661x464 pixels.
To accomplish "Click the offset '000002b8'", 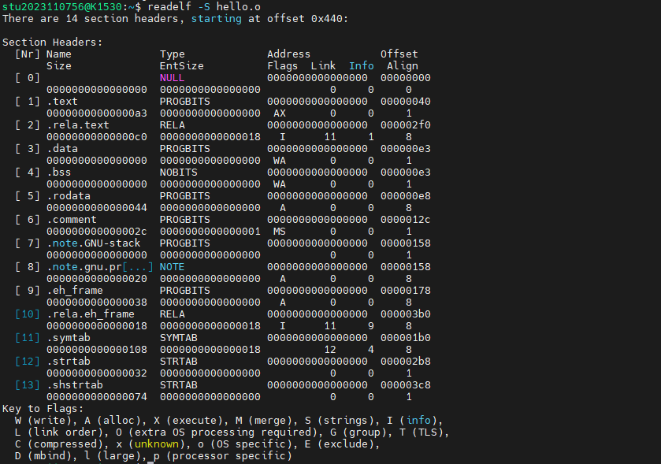I will pyautogui.click(x=406, y=361).
